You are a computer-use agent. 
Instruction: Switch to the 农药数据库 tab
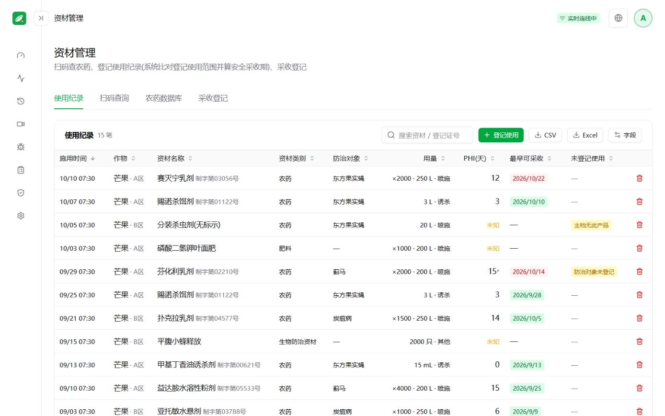[x=164, y=98]
